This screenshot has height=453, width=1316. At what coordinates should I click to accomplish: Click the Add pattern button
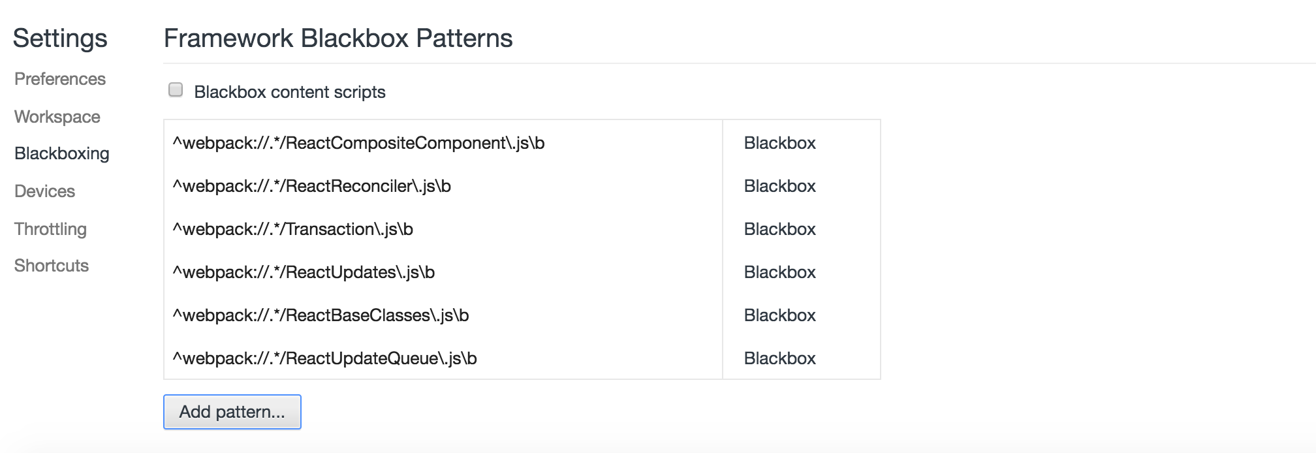pyautogui.click(x=232, y=412)
